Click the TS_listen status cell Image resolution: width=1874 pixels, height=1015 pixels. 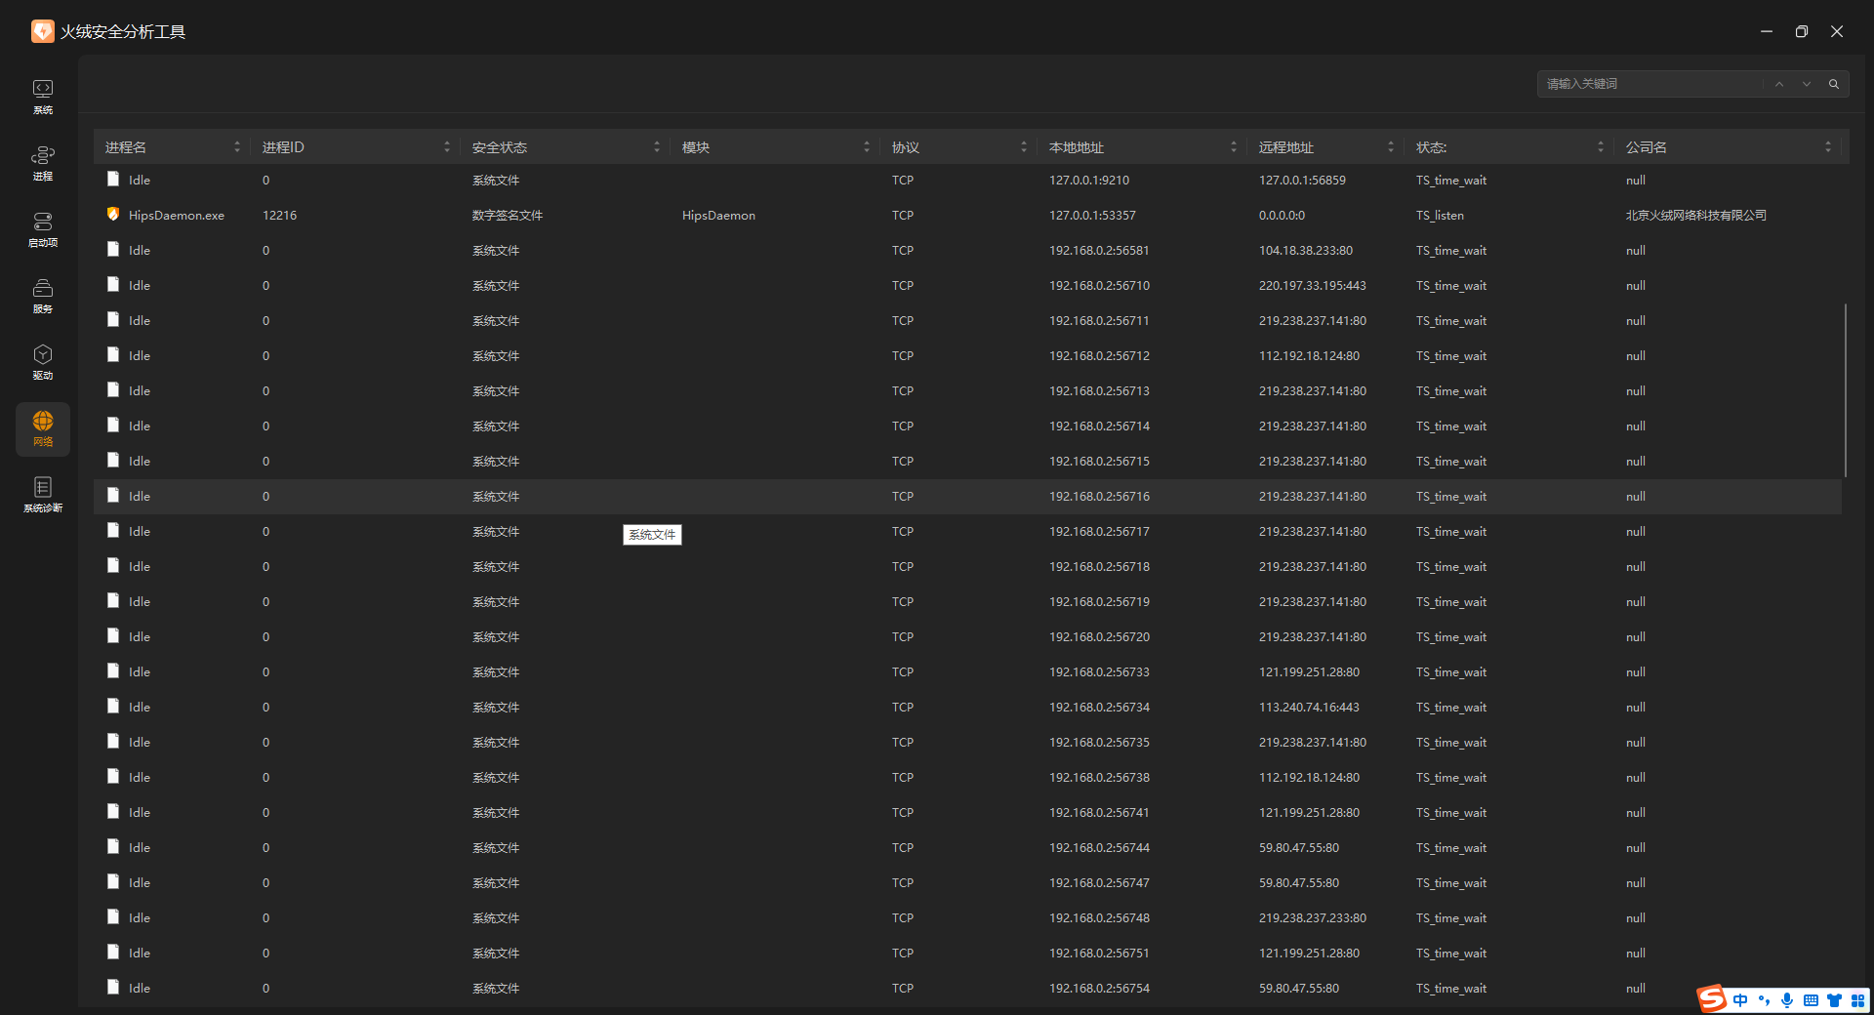1440,216
